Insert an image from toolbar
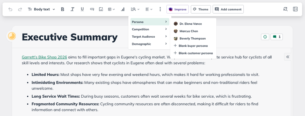The width and height of the screenshot is (305, 116). point(101,9)
